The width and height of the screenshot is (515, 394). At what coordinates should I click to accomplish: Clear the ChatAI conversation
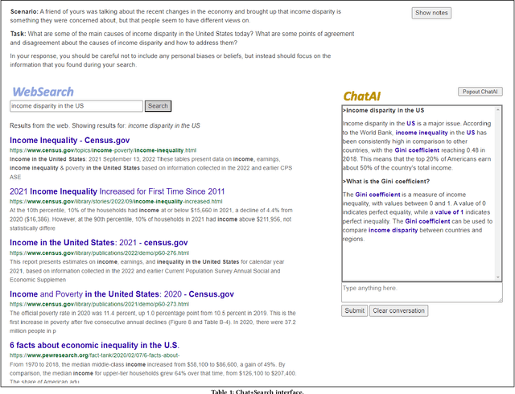399,310
